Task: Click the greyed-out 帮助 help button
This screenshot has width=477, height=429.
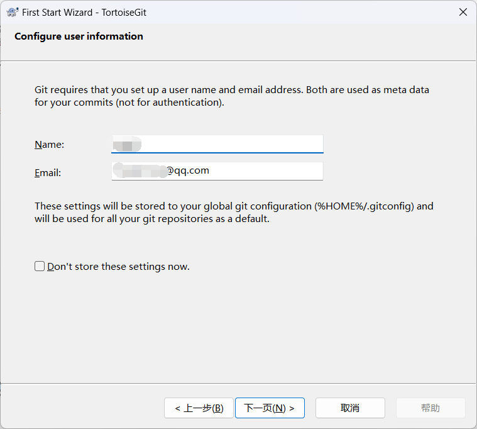Action: [430, 408]
